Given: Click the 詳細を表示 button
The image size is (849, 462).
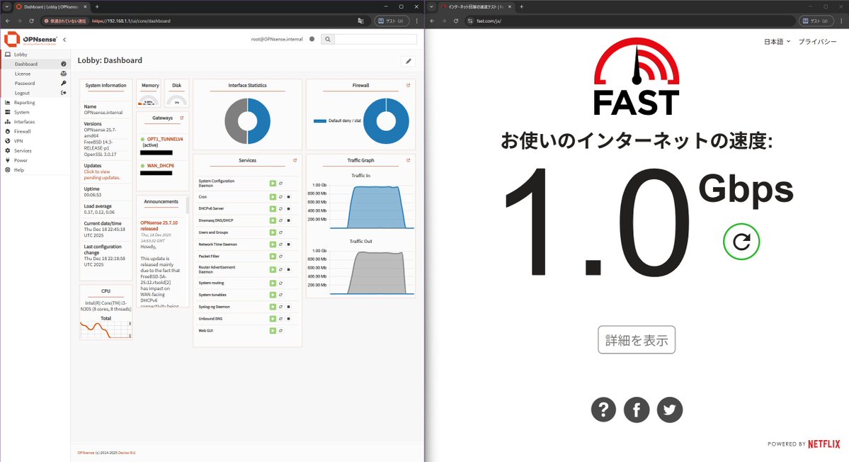Looking at the screenshot, I should pos(636,339).
